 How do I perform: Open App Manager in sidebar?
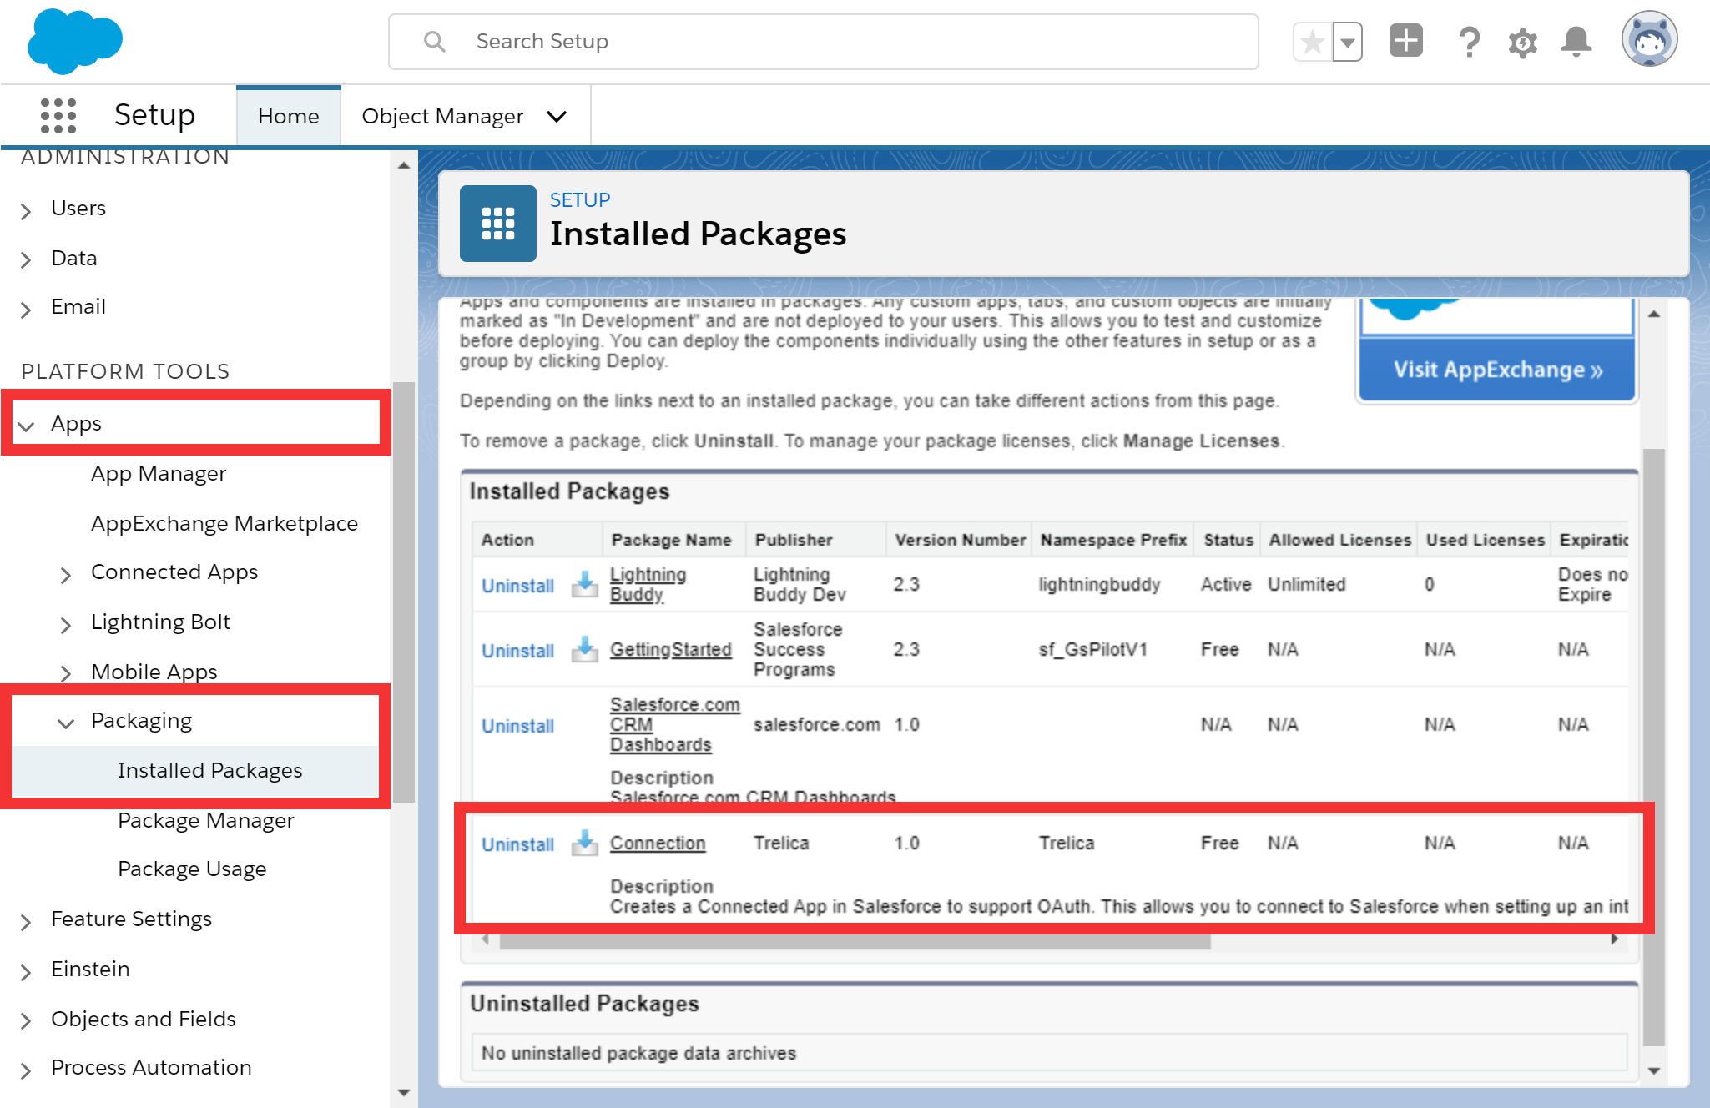[x=159, y=474]
